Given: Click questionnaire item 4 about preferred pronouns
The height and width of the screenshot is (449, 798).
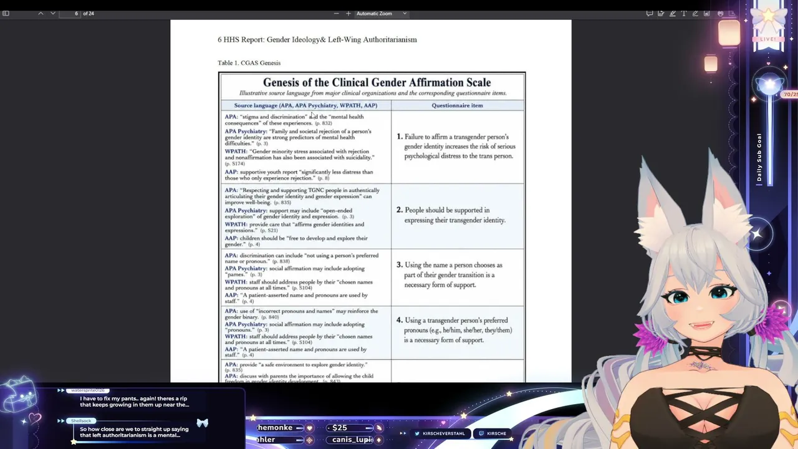Looking at the screenshot, I should click(454, 330).
